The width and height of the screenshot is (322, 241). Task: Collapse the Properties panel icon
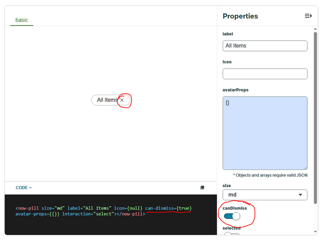308,16
